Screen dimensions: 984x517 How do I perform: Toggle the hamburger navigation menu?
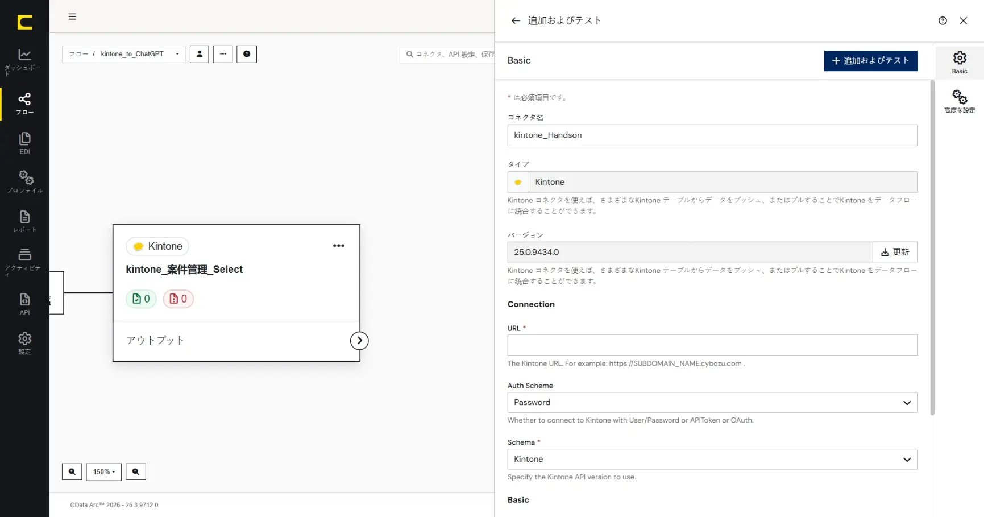tap(72, 16)
